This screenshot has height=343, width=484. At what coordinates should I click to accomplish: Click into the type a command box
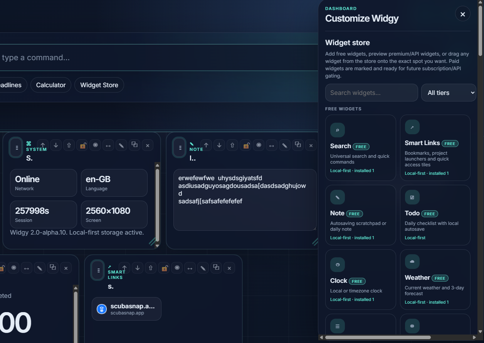(159, 57)
